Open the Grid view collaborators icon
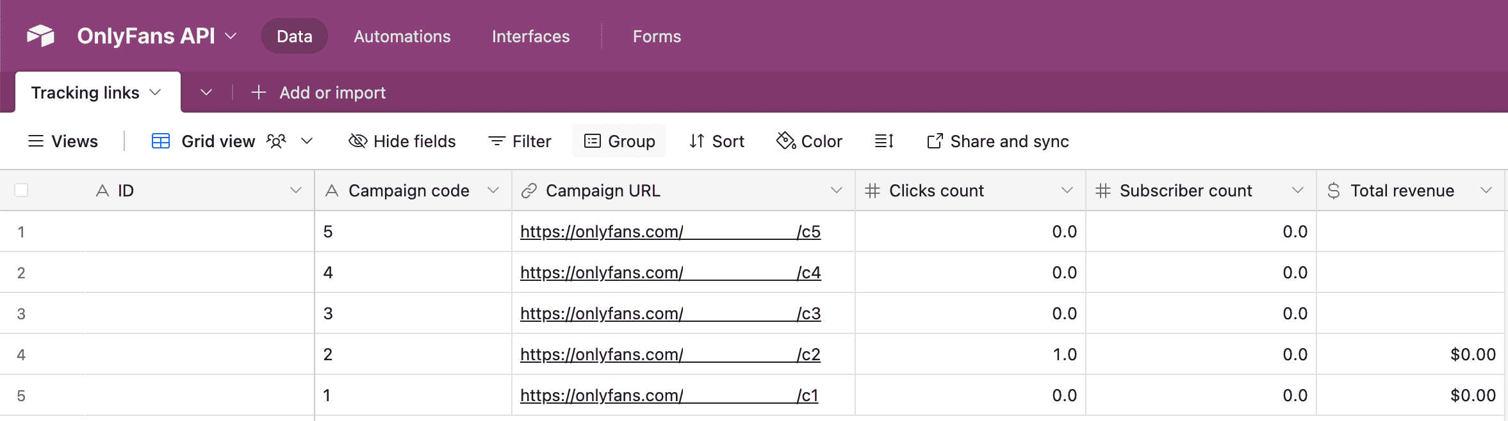The image size is (1508, 421). 276,141
